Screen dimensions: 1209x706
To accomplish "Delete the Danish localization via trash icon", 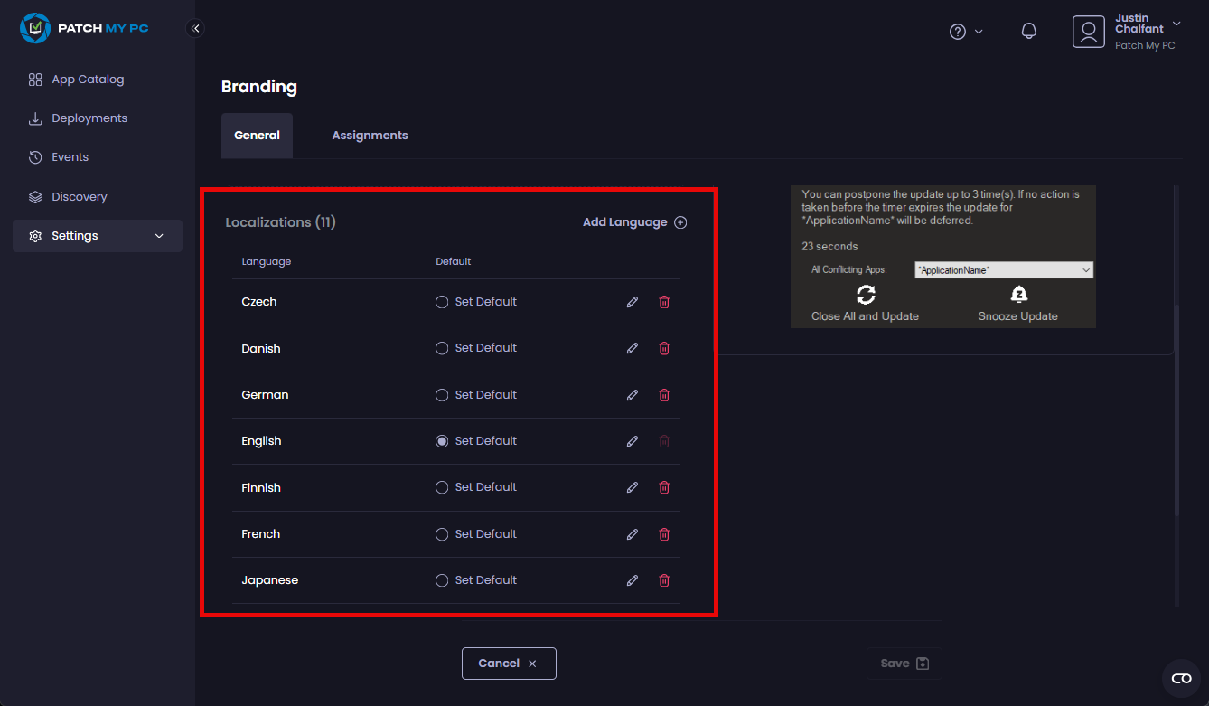I will point(664,348).
